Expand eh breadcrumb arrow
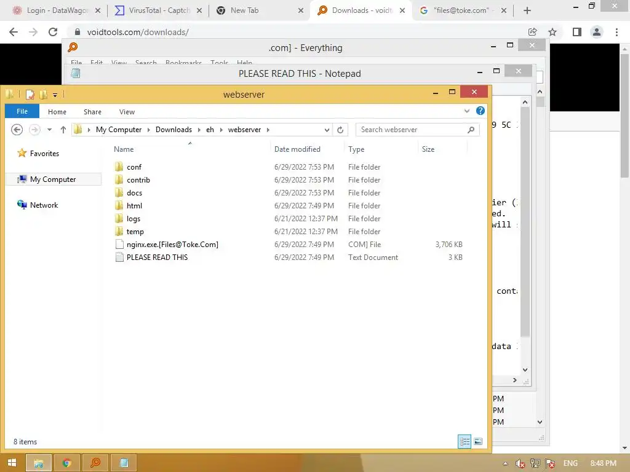The width and height of the screenshot is (630, 472). (x=221, y=130)
